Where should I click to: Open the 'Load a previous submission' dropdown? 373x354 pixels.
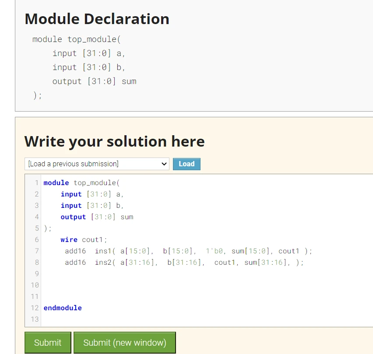coord(97,164)
